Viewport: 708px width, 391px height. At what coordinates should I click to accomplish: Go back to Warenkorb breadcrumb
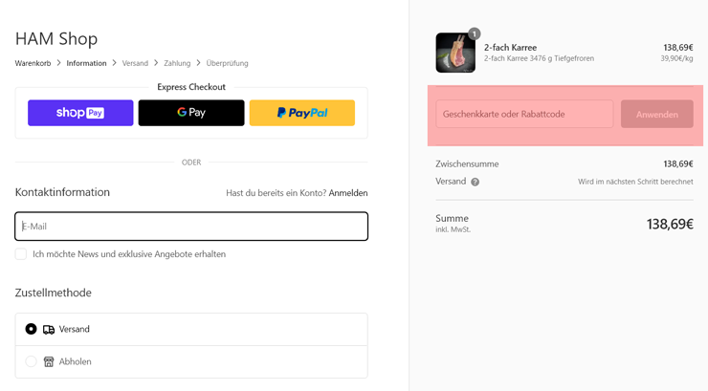click(33, 63)
